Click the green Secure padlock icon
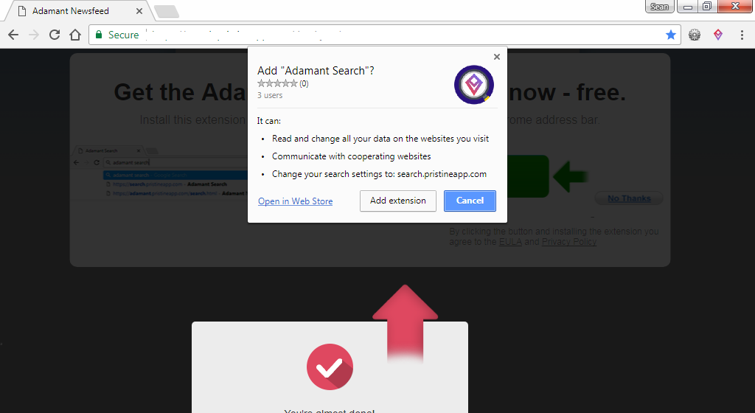Viewport: 755px width, 413px height. coord(99,35)
